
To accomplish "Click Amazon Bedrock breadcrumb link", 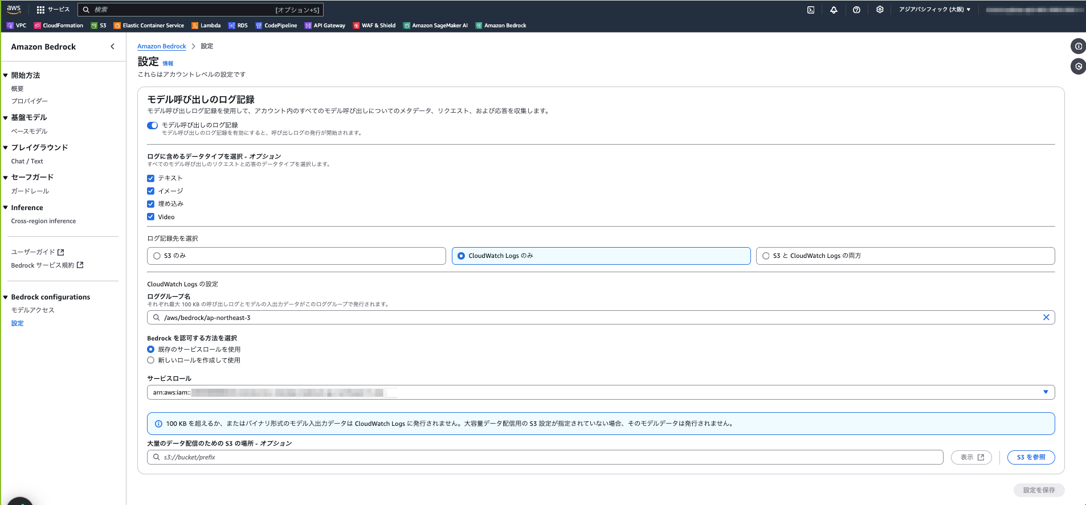I will coord(162,46).
